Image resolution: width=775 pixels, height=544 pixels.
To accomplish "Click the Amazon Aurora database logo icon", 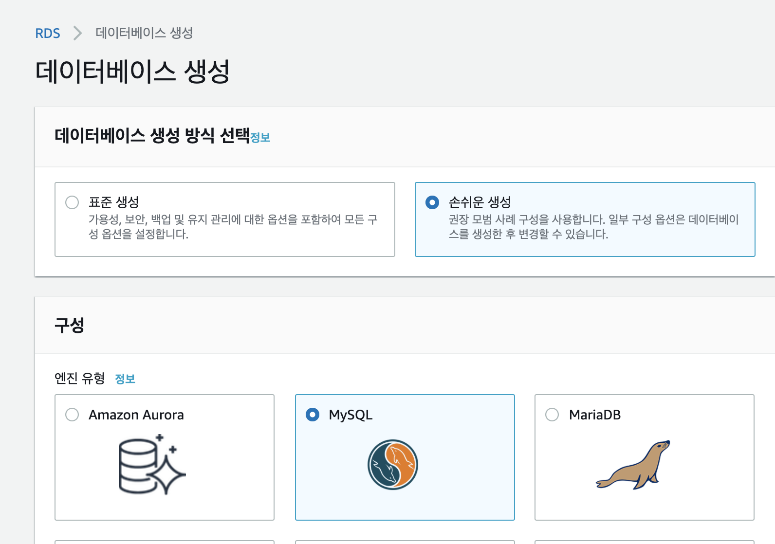I will pos(152,464).
